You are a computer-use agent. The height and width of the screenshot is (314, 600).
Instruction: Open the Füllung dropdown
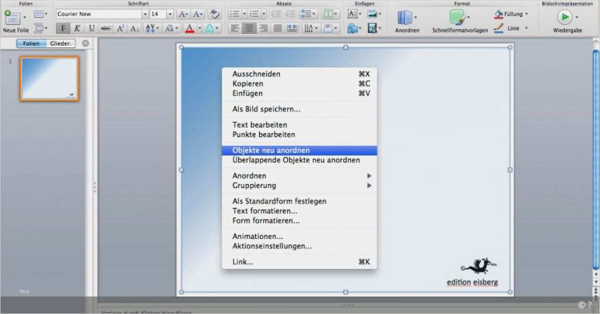(x=526, y=14)
